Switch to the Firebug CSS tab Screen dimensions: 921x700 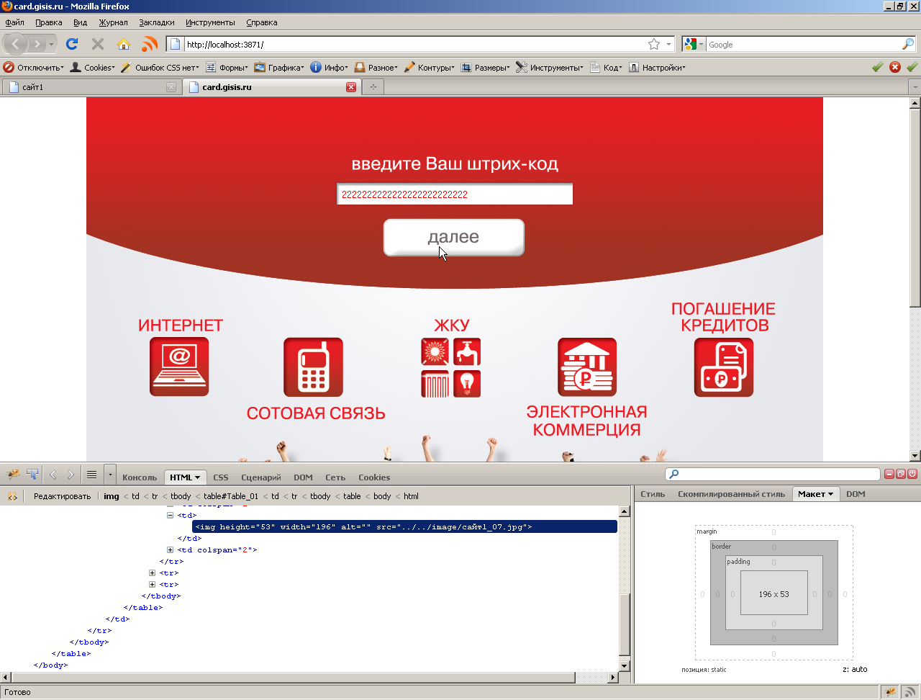[x=221, y=477]
